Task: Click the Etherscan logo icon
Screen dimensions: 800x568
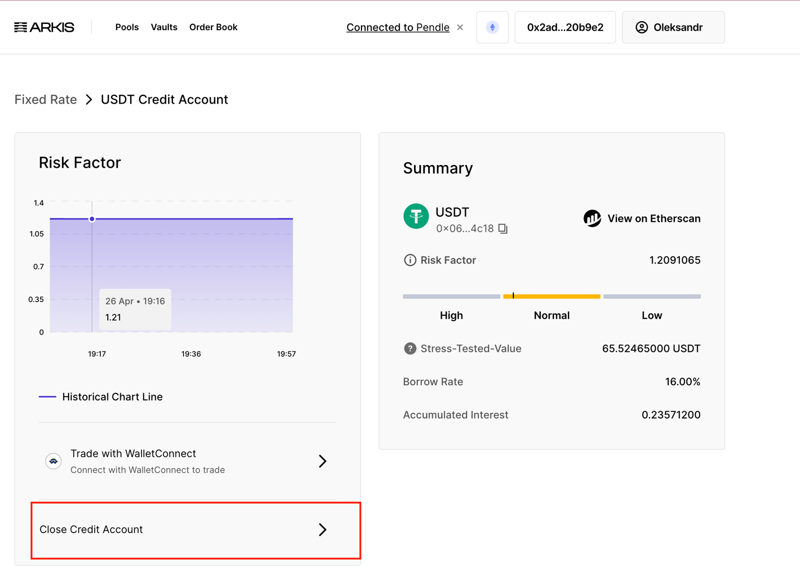Action: pos(592,219)
